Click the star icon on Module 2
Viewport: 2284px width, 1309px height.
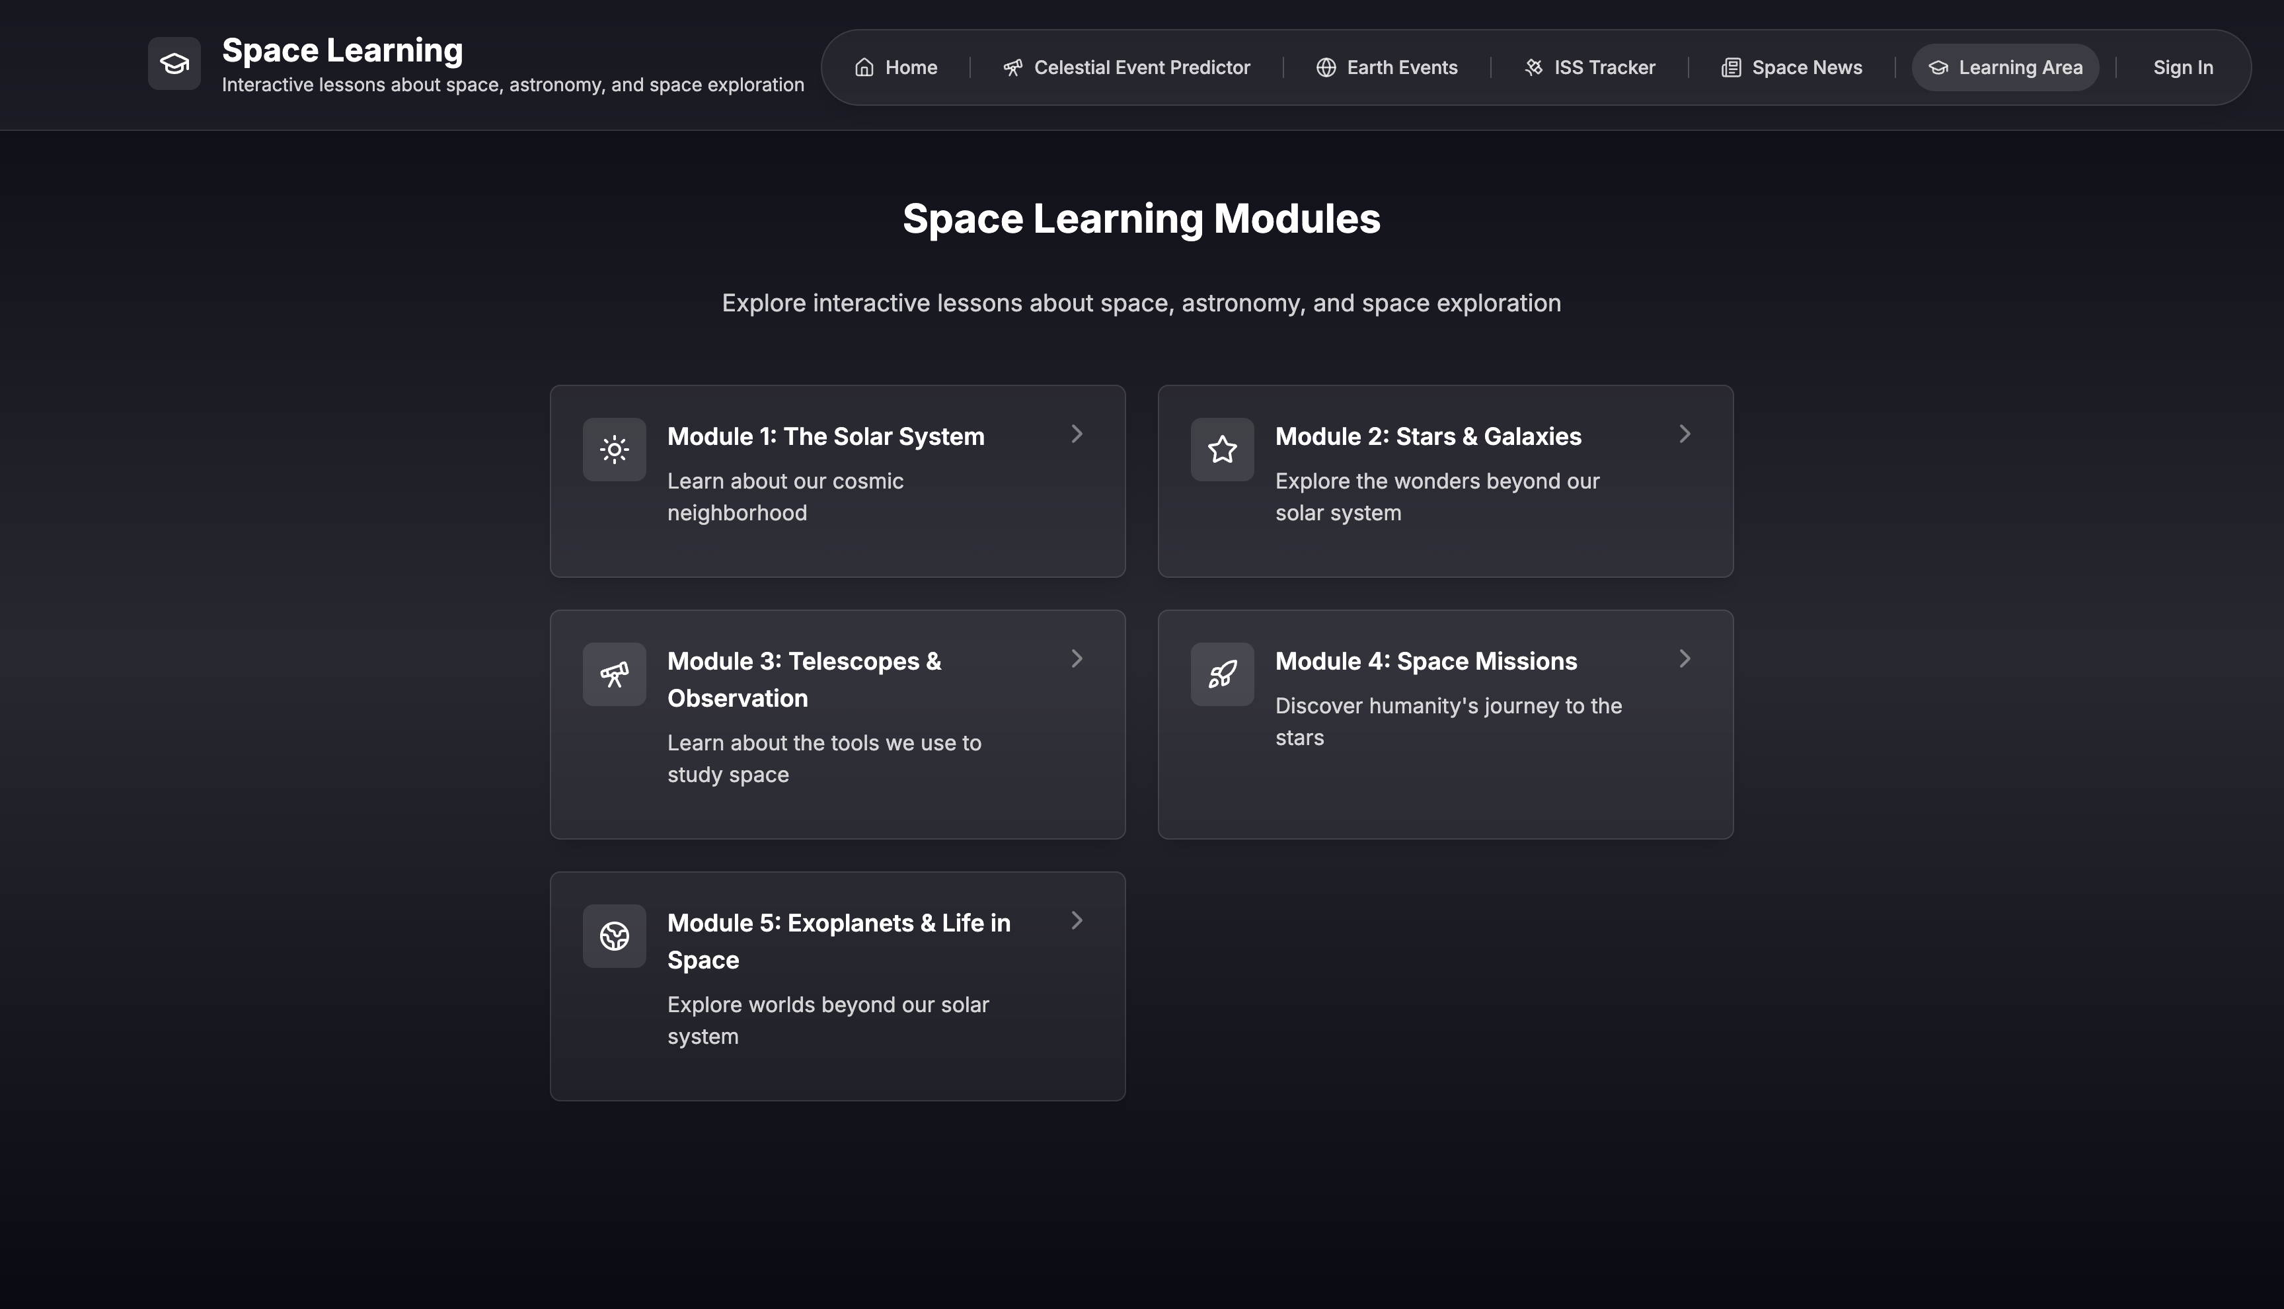click(1222, 450)
